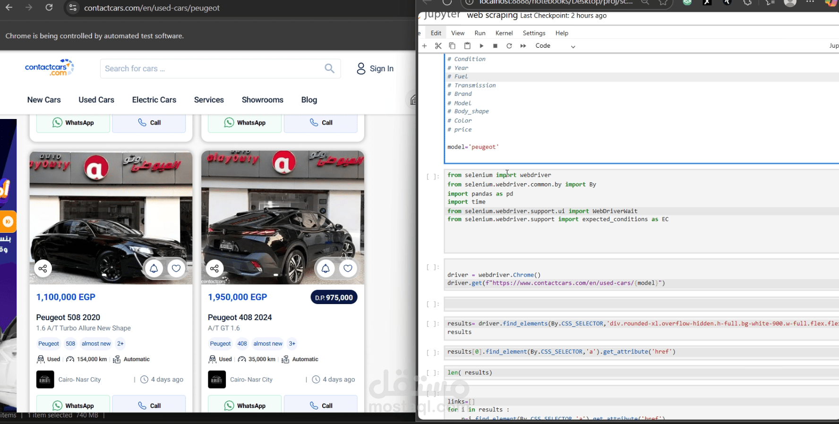The width and height of the screenshot is (839, 424).
Task: Restart the Jupyter kernel
Action: (509, 46)
